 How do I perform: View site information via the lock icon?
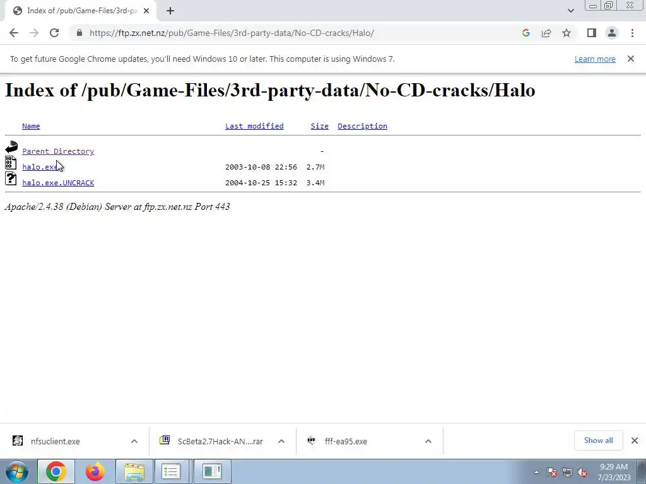(79, 33)
